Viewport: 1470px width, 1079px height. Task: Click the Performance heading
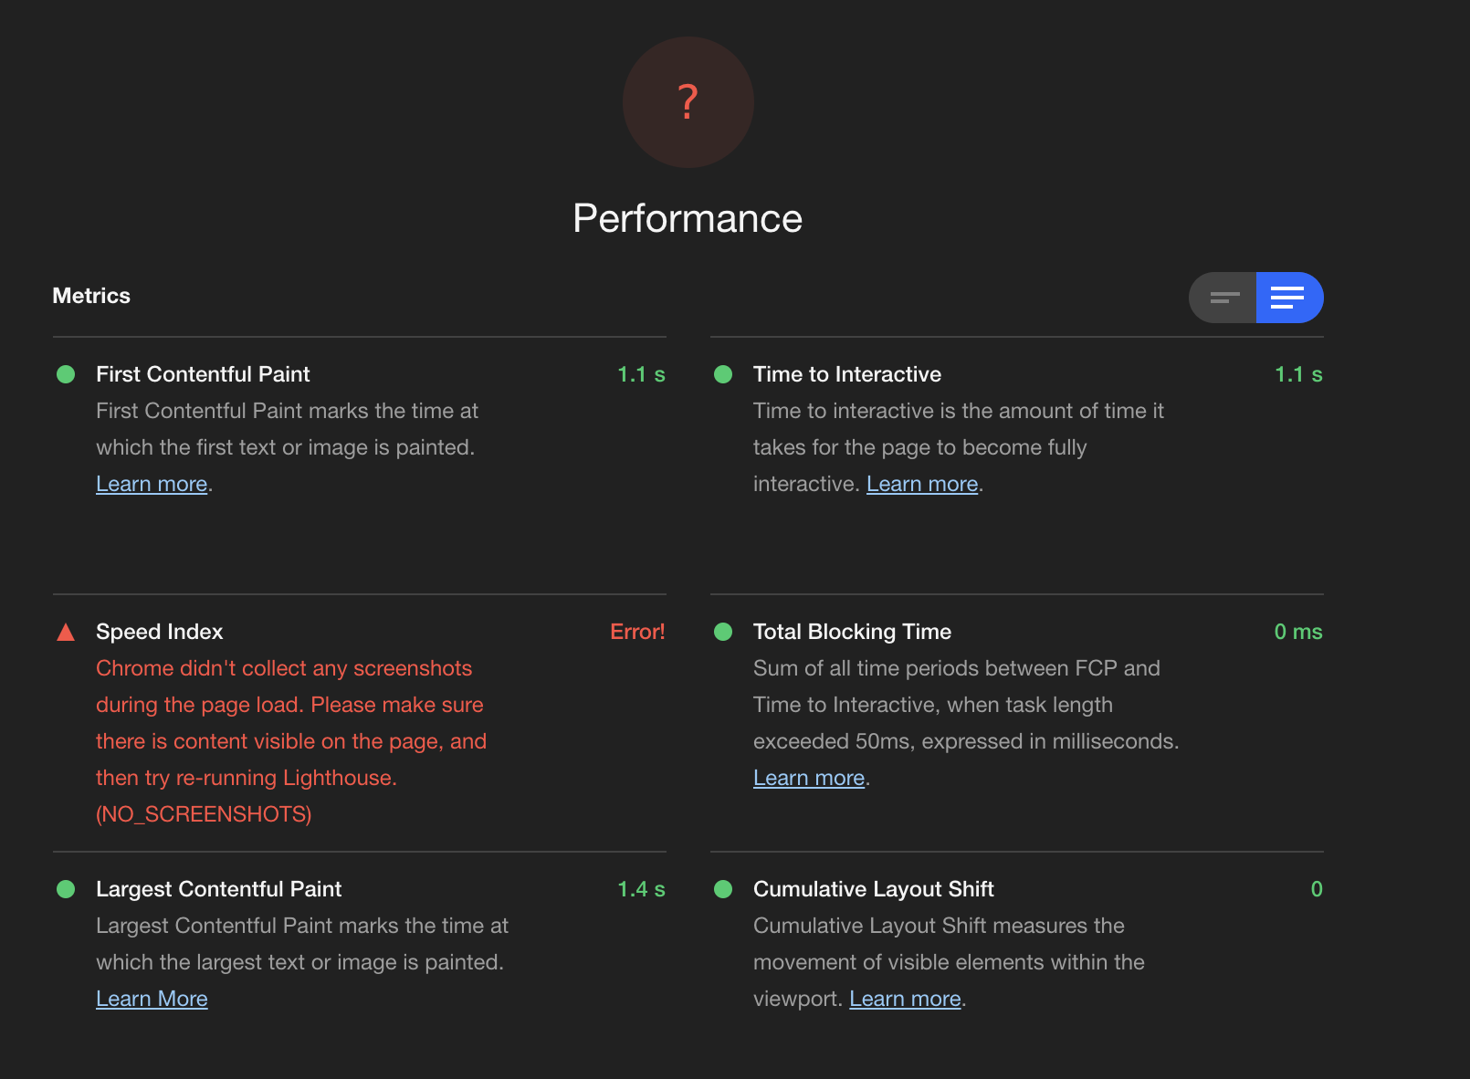688,217
